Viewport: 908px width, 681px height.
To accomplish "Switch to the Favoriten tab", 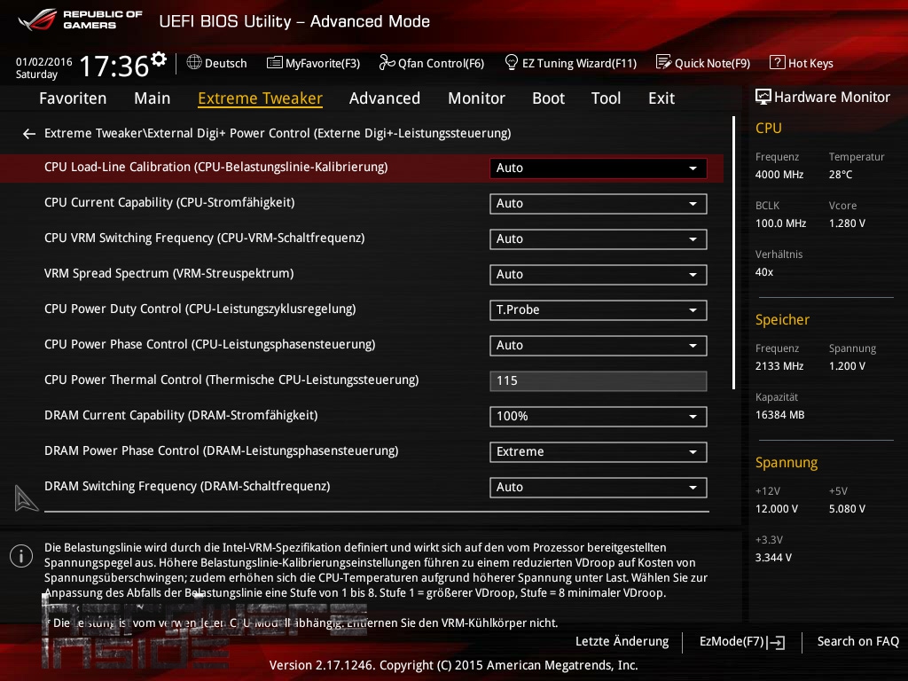I will point(73,98).
